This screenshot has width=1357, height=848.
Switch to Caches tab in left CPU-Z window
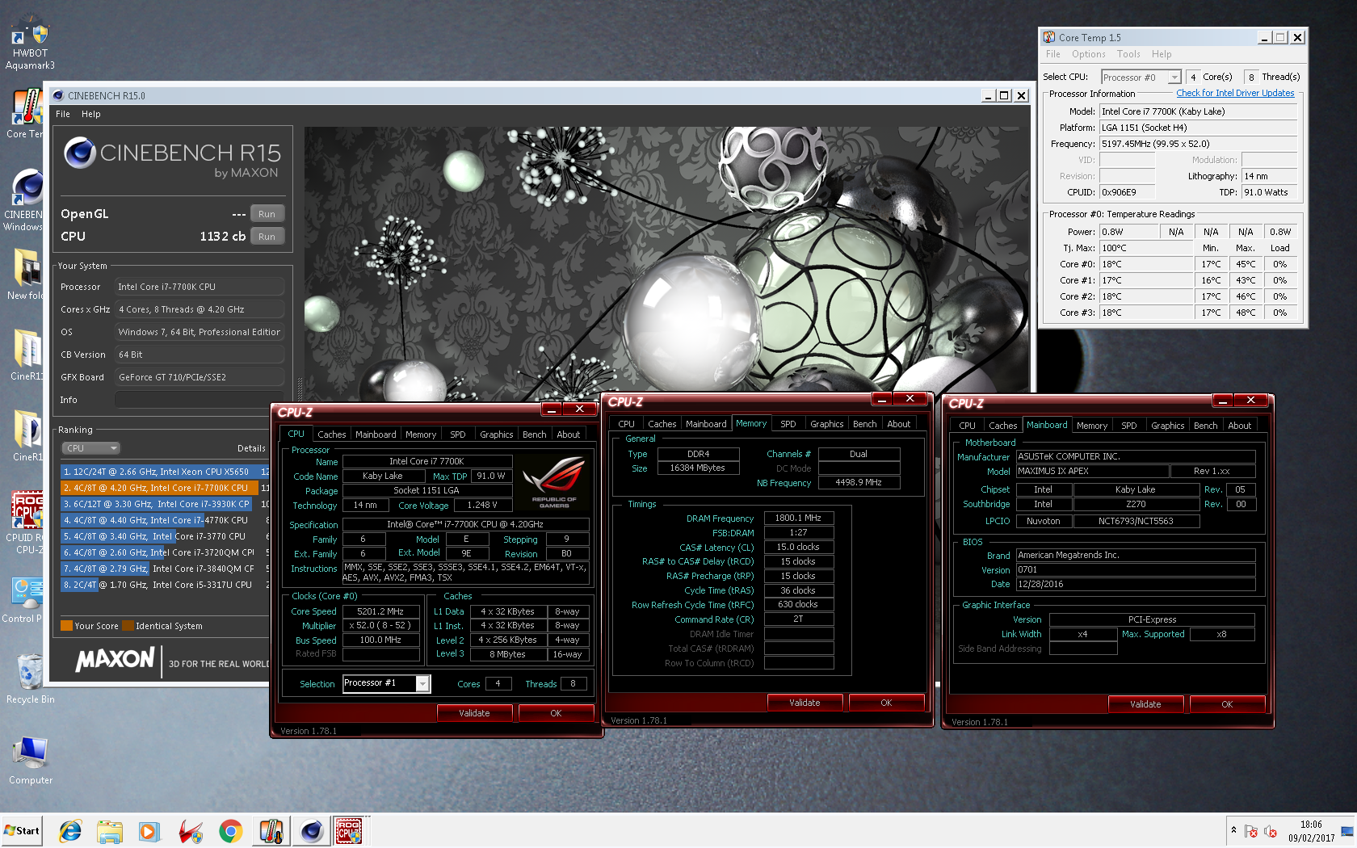331,434
